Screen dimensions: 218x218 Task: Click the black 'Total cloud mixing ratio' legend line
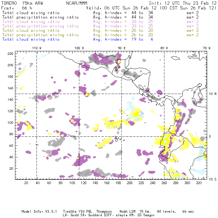pos(31,13)
